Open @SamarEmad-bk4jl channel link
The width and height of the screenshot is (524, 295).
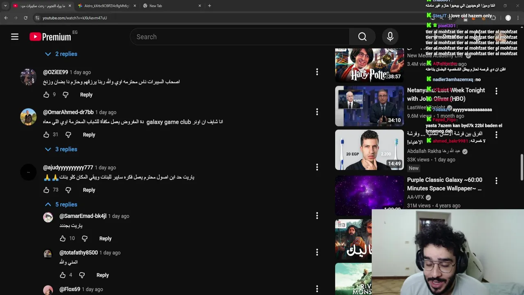83,216
